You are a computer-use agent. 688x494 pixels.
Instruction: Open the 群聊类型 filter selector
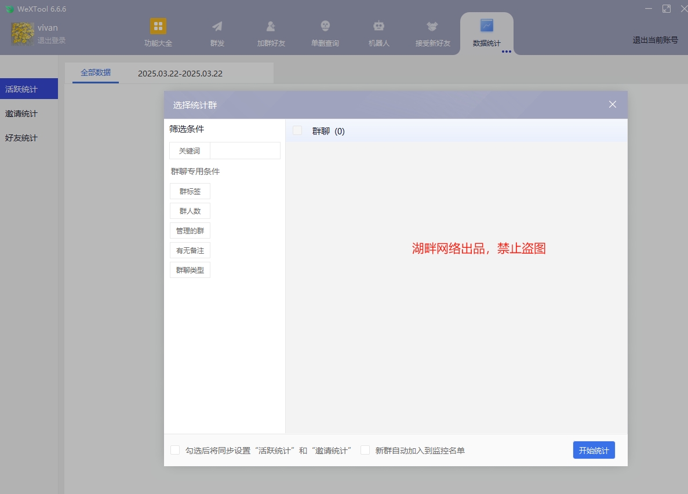(190, 269)
